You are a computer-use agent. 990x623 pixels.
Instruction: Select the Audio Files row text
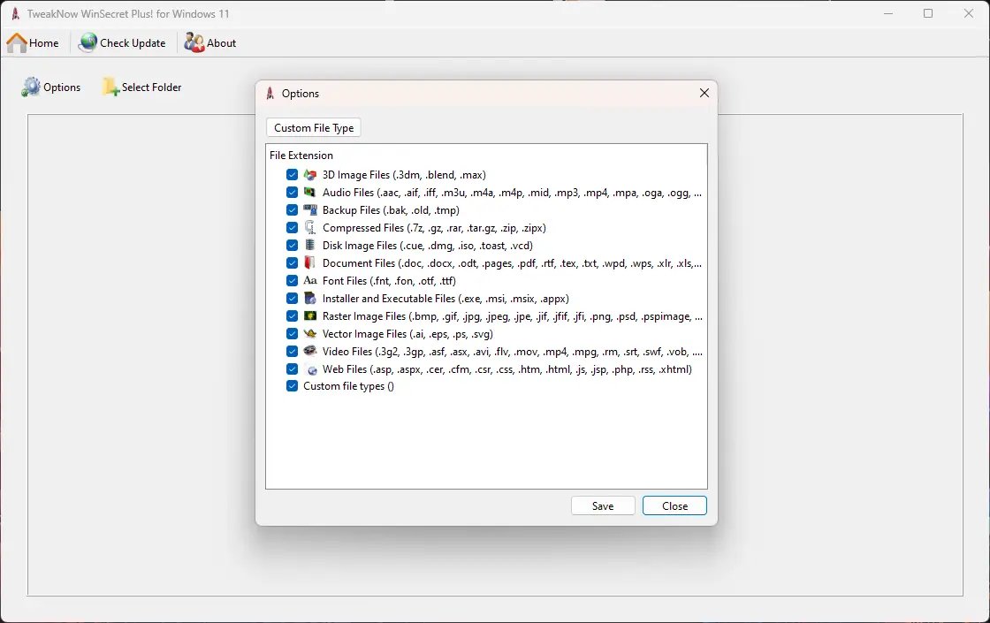[512, 193]
